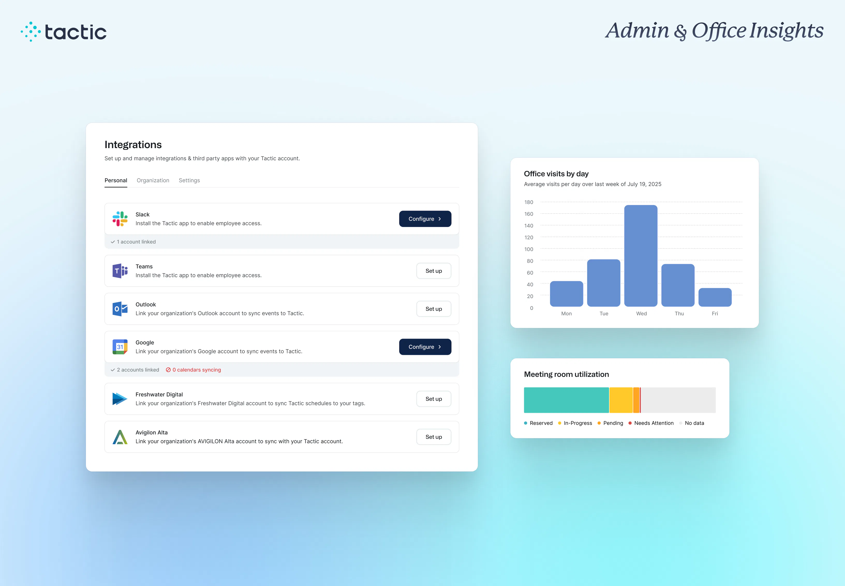Click the Reserved legend dot

pyautogui.click(x=526, y=423)
